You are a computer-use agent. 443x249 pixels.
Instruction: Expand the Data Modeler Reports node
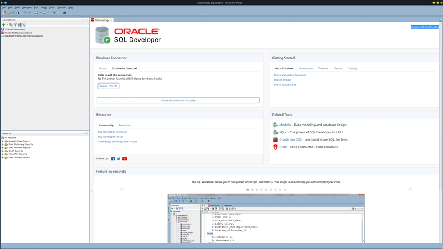pos(3,147)
